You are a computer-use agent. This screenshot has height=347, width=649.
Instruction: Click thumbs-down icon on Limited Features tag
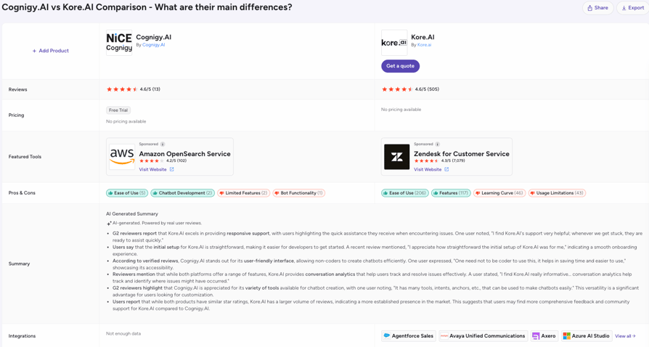coord(221,193)
